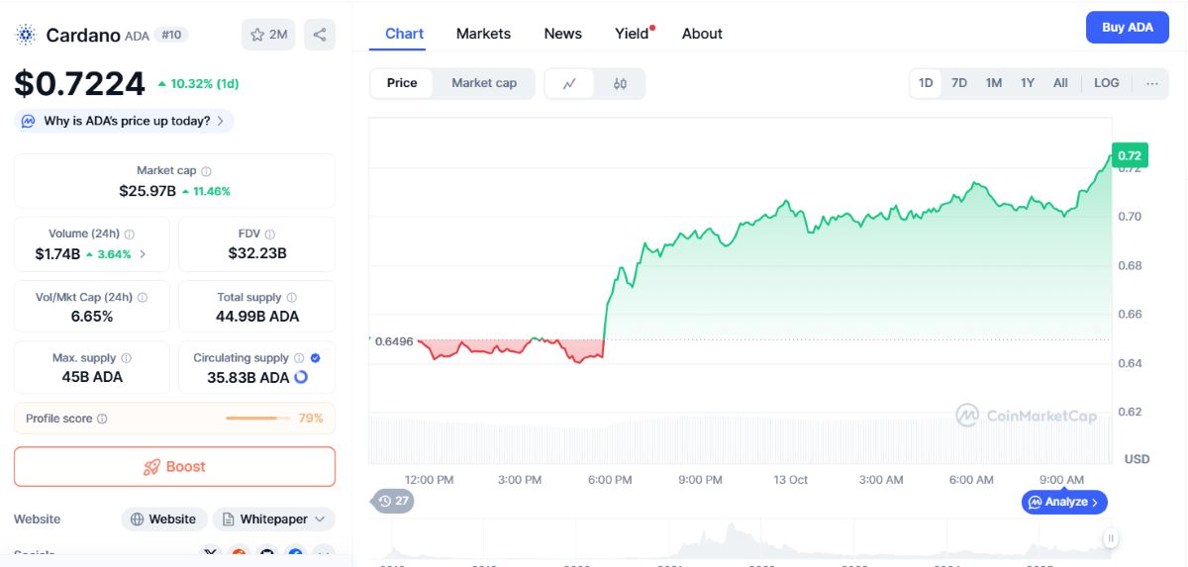
Task: Switch to the About tab
Action: tap(702, 34)
